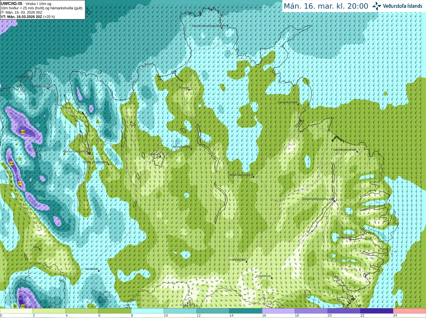Image resolution: width=426 pixels, height=318 pixels.
Task: Click the Akureyrarflugvöllur label
Action: 76,151
